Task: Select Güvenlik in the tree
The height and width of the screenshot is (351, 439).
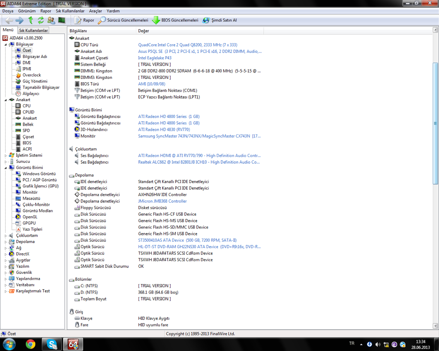Action: coord(24,272)
